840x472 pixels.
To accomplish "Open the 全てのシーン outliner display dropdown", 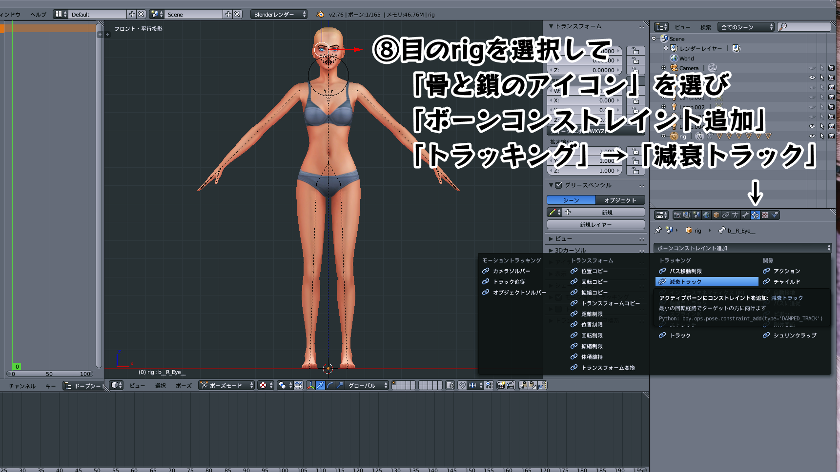I will point(746,27).
